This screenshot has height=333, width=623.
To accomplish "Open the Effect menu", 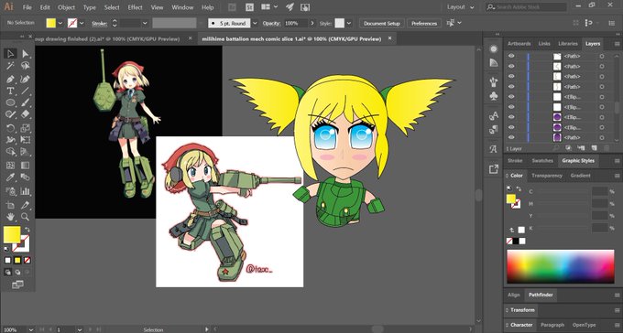I will (135, 7).
